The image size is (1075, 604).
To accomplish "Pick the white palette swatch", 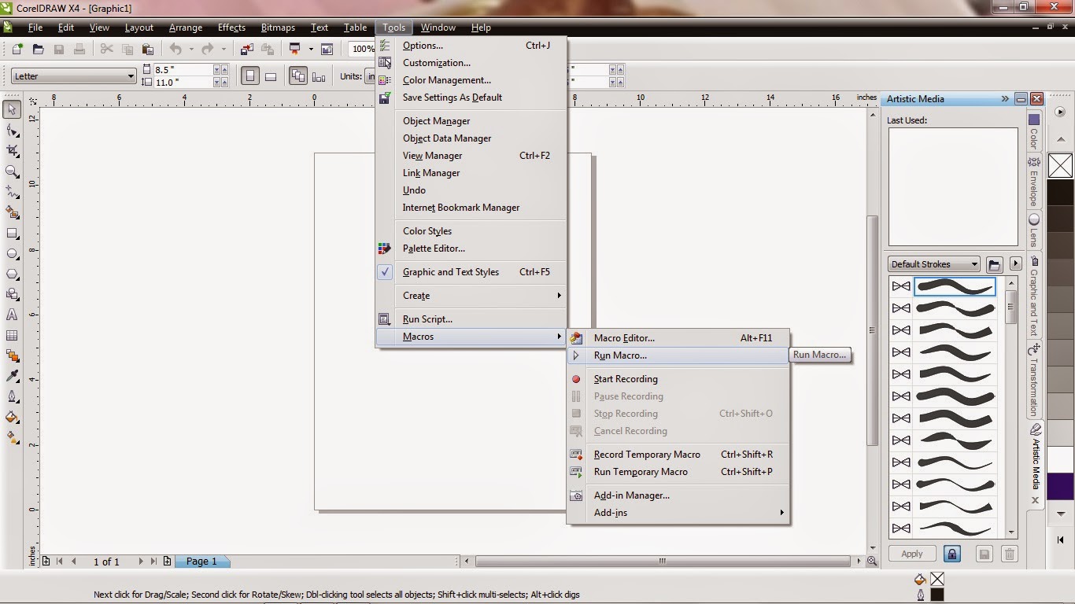I will 1061,459.
